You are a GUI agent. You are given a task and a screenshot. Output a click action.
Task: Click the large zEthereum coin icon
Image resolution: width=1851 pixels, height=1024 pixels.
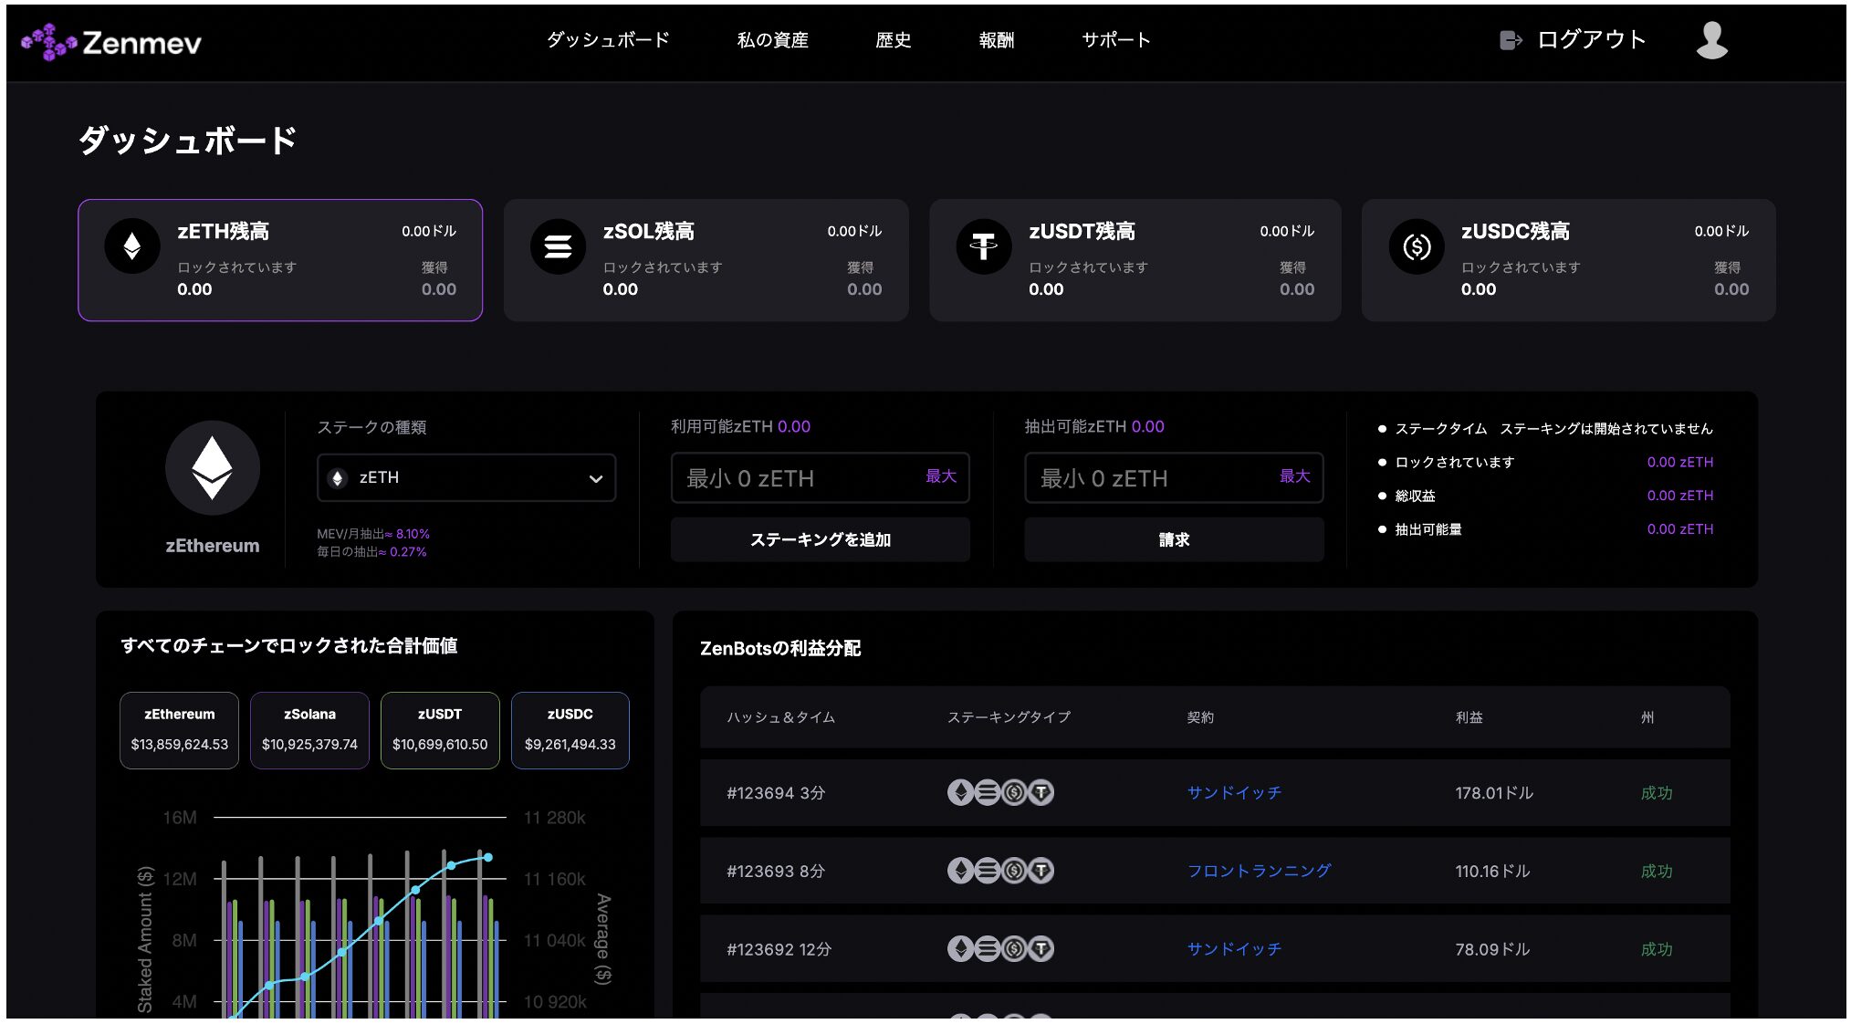pos(212,468)
